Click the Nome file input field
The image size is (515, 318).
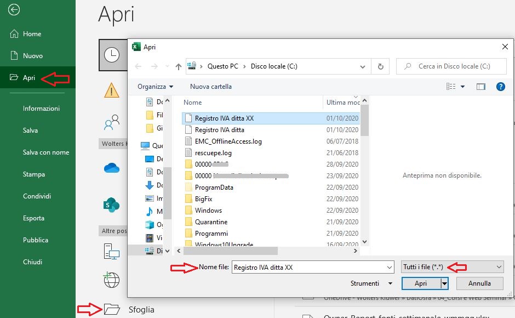point(313,267)
